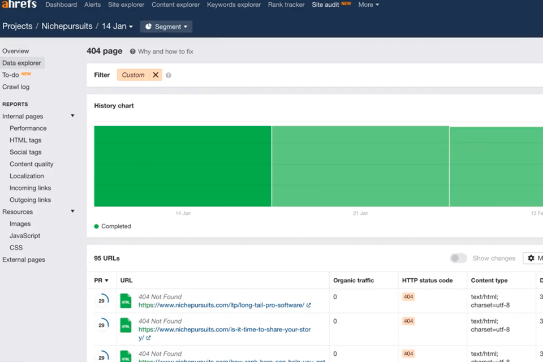Click the PR 29 gauge of is-it-time-to-share-your-story row
543x362 pixels.
[x=102, y=325]
